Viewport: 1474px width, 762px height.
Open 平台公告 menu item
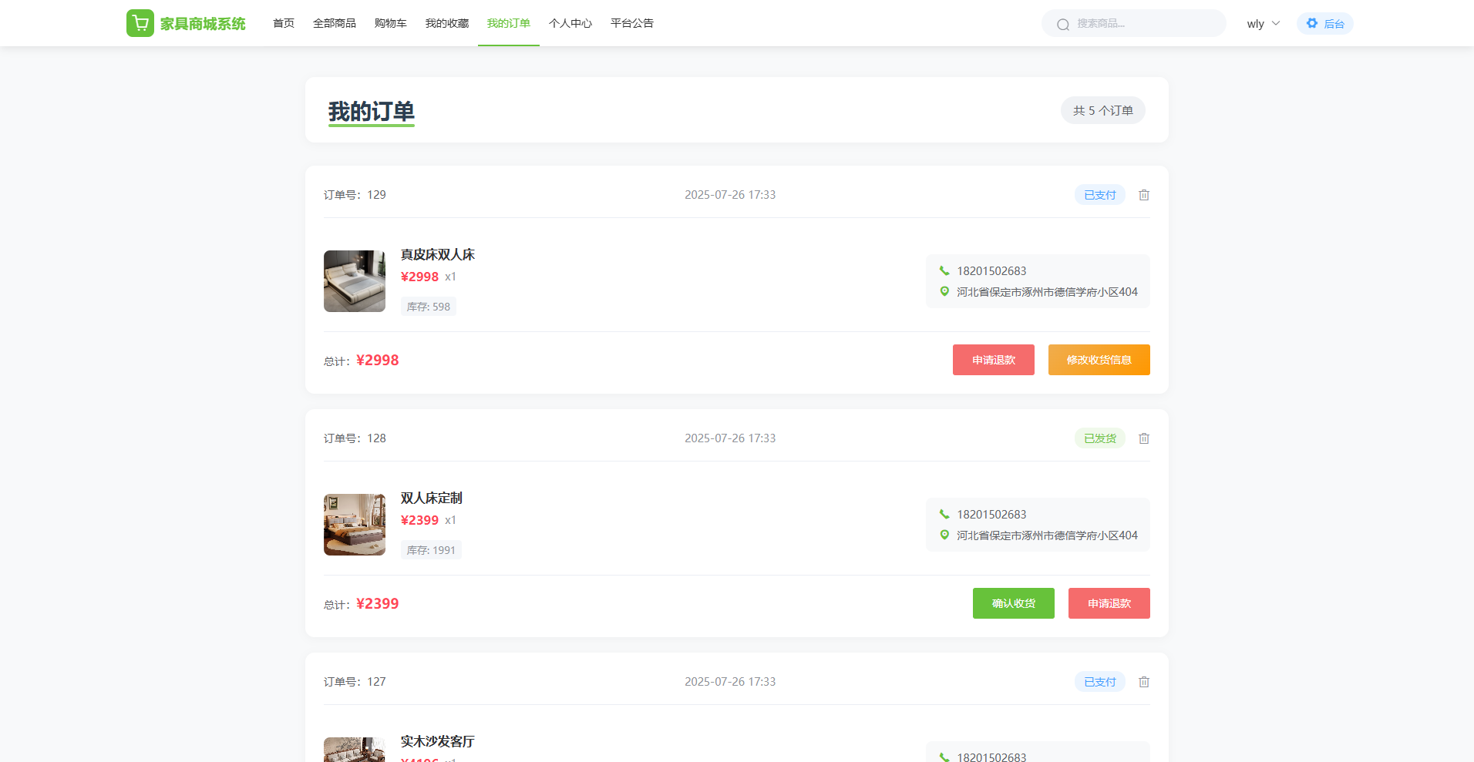pos(632,23)
